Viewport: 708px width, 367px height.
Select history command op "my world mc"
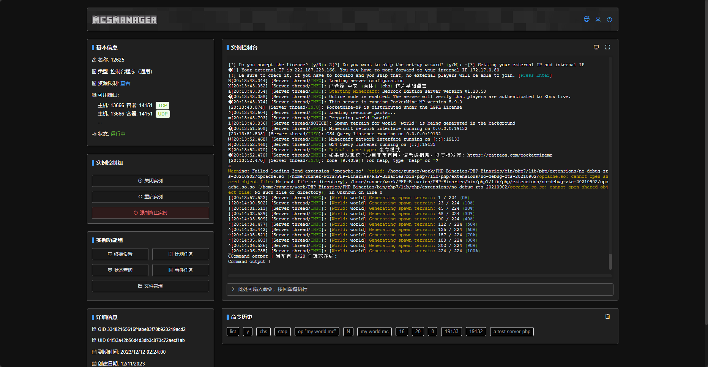(317, 332)
